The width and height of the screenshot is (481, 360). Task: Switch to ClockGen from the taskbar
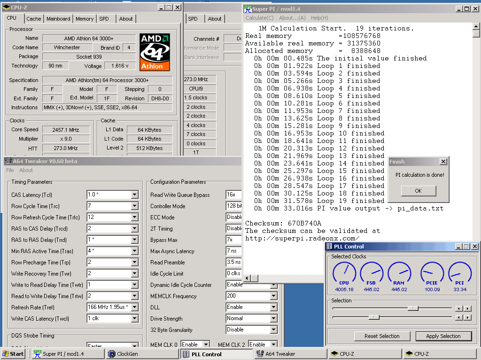click(143, 354)
